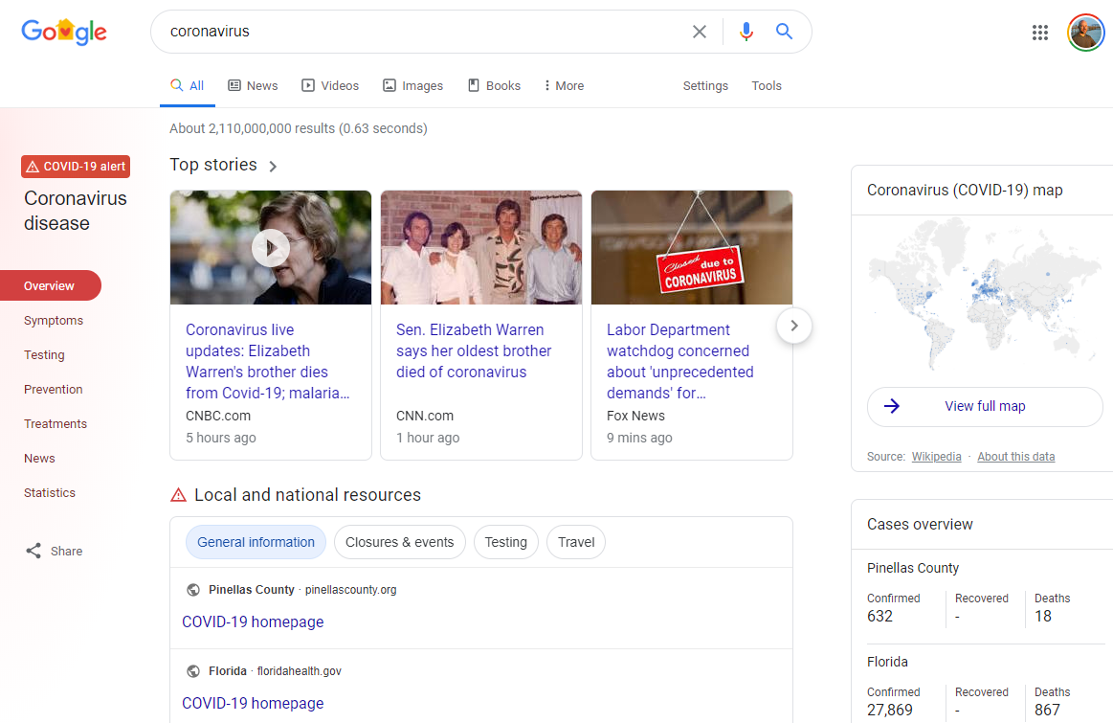Open Prevention in the sidebar
Image resolution: width=1113 pixels, height=723 pixels.
pyautogui.click(x=54, y=389)
